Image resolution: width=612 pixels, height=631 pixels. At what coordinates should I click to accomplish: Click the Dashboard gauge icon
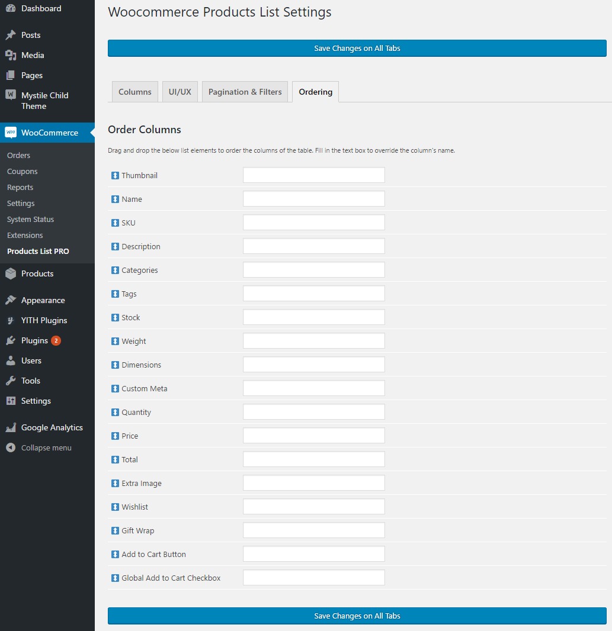point(11,9)
